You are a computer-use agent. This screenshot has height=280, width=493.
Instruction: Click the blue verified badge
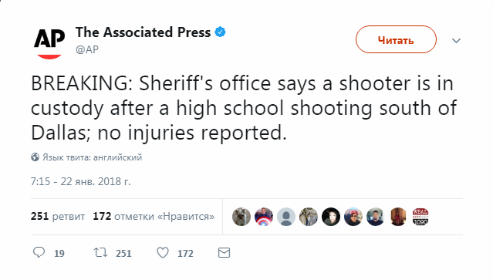click(x=220, y=32)
